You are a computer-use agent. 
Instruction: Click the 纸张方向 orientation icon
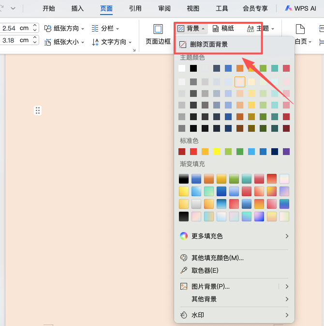pyautogui.click(x=48, y=29)
